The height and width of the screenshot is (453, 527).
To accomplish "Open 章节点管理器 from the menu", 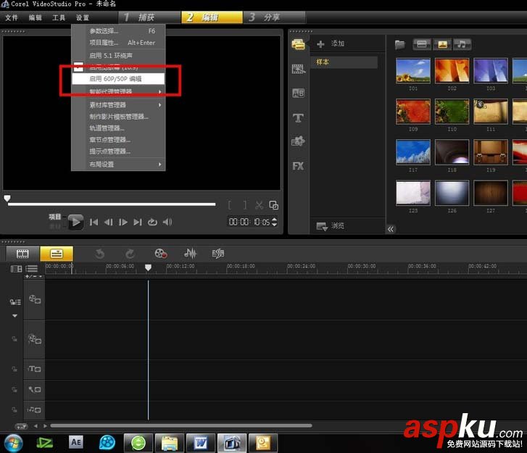I will pos(118,139).
